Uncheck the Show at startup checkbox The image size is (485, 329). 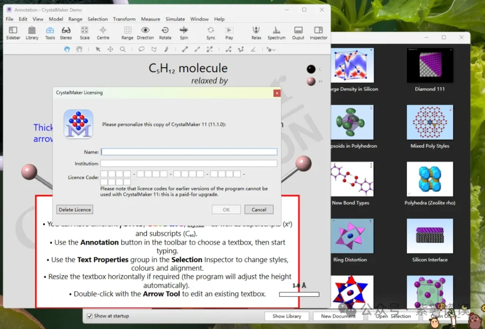click(x=90, y=316)
